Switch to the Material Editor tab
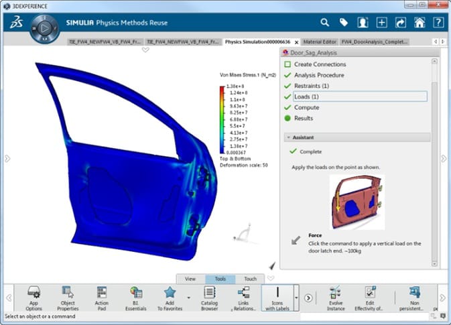The image size is (451, 325). (320, 42)
